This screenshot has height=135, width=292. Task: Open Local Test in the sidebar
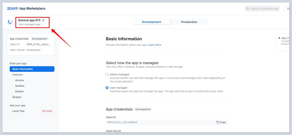pyautogui.click(x=18, y=111)
